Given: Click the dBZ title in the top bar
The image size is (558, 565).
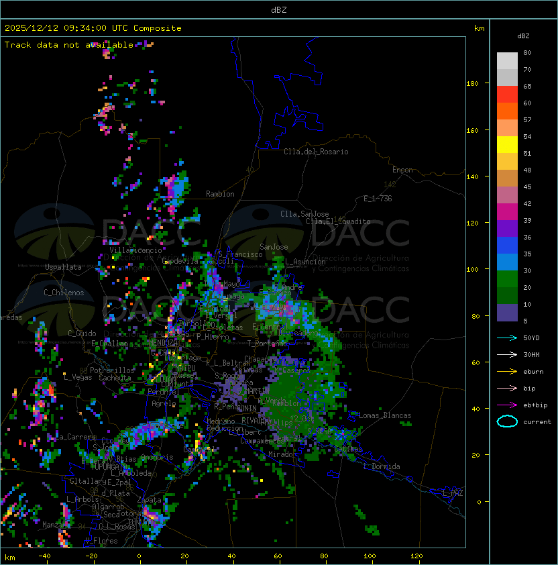Looking at the screenshot, I should pyautogui.click(x=279, y=9).
